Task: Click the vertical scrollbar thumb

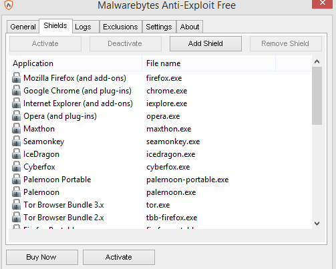Action: [x=317, y=96]
